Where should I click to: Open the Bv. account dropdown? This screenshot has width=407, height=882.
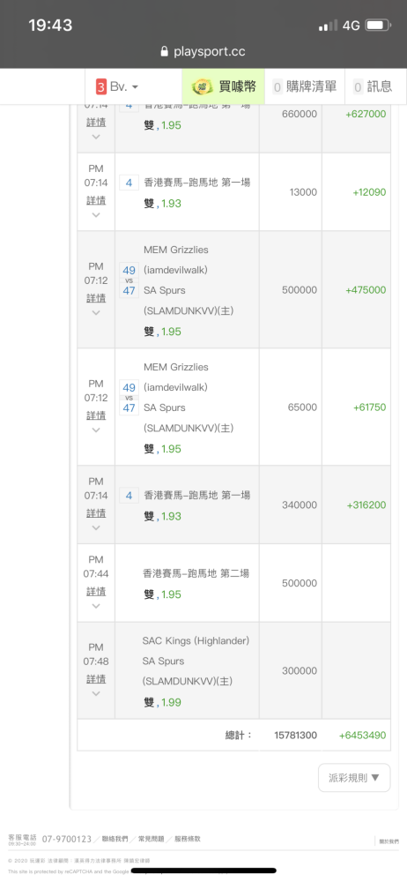click(x=118, y=86)
